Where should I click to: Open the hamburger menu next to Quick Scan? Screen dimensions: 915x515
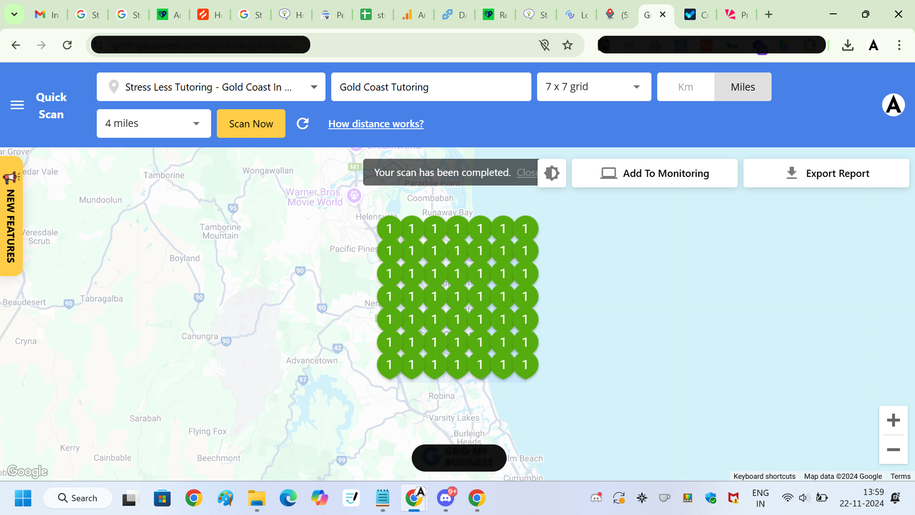tap(17, 105)
